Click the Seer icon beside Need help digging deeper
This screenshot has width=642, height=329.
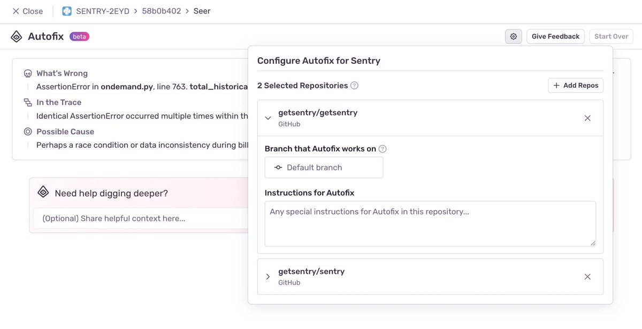pyautogui.click(x=43, y=191)
